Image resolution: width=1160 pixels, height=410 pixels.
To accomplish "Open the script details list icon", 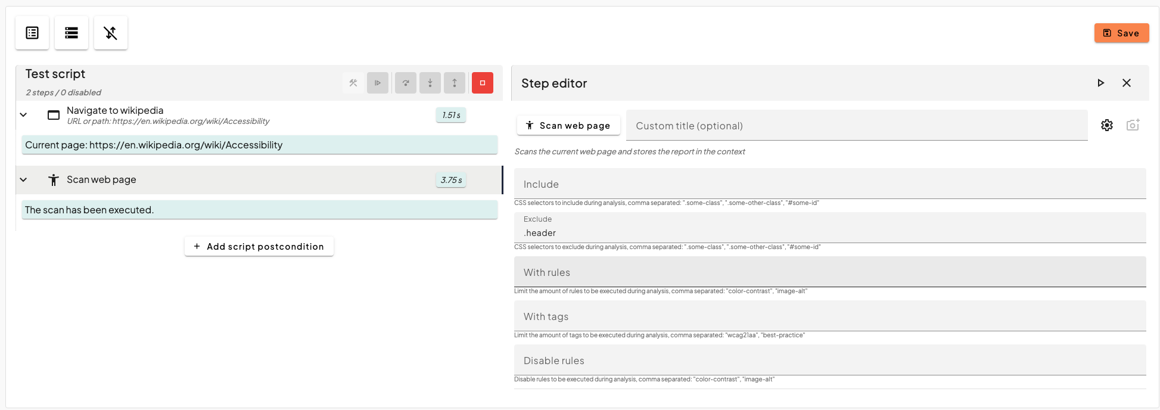I will click(x=32, y=33).
